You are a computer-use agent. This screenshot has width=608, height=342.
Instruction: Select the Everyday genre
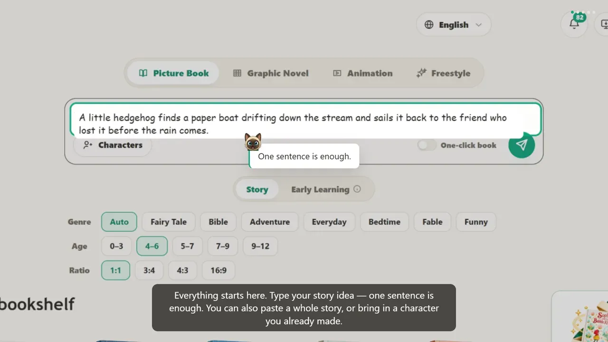point(329,222)
